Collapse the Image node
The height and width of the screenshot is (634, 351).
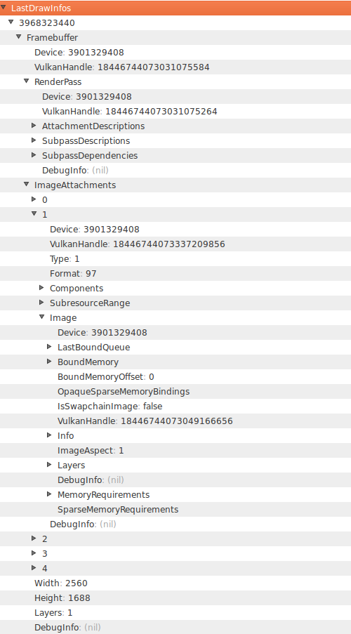41,317
